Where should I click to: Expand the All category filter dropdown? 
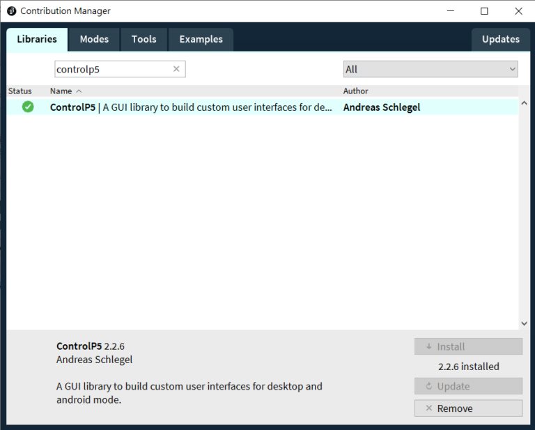tap(431, 69)
